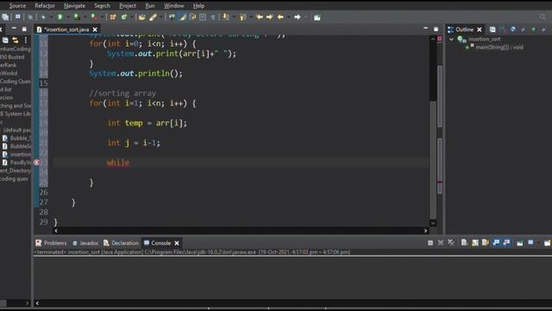Screen dimensions: 552x311
Task: Toggle Show Whitespace Characters icon
Action: [213, 17]
